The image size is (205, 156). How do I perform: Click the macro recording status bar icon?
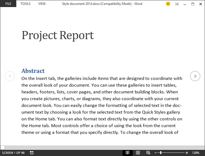31,153
